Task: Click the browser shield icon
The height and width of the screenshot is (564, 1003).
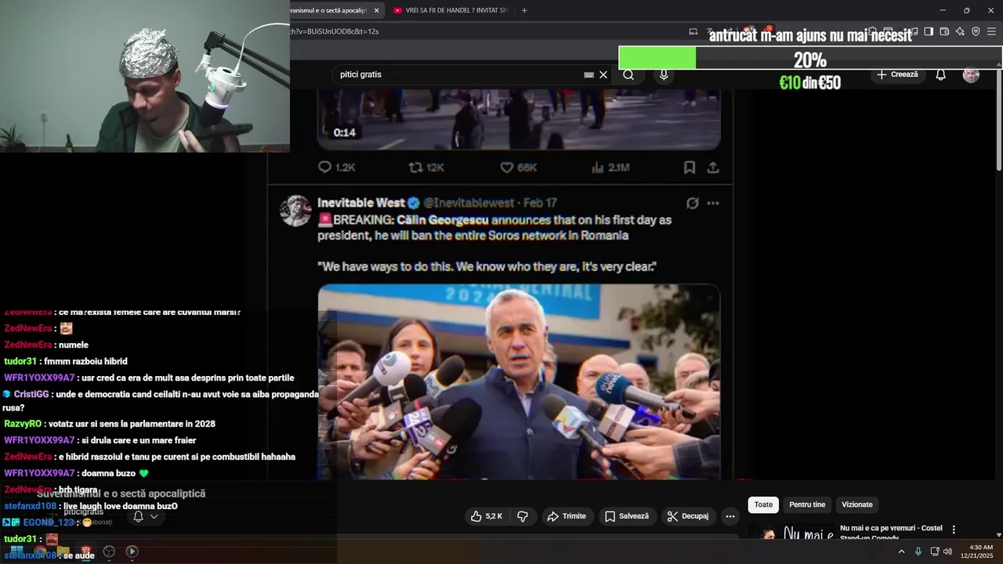Action: [976, 31]
